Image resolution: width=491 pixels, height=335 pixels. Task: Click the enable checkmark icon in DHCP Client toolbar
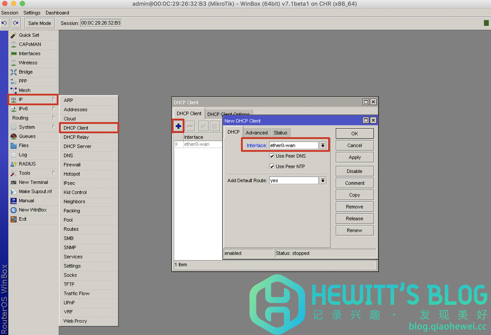point(203,126)
